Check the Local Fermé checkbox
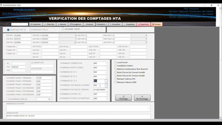This screenshot has height=125, width=222. pos(116,62)
